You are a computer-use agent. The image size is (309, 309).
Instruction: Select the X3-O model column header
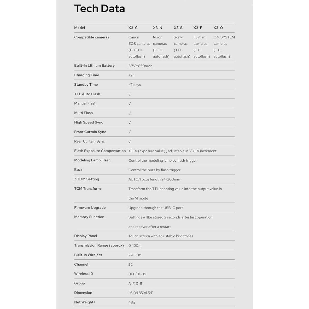tap(218, 28)
